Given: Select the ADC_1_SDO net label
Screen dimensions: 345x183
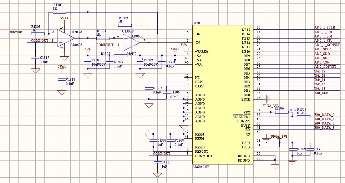Looking at the screenshot, I should point(324,32).
